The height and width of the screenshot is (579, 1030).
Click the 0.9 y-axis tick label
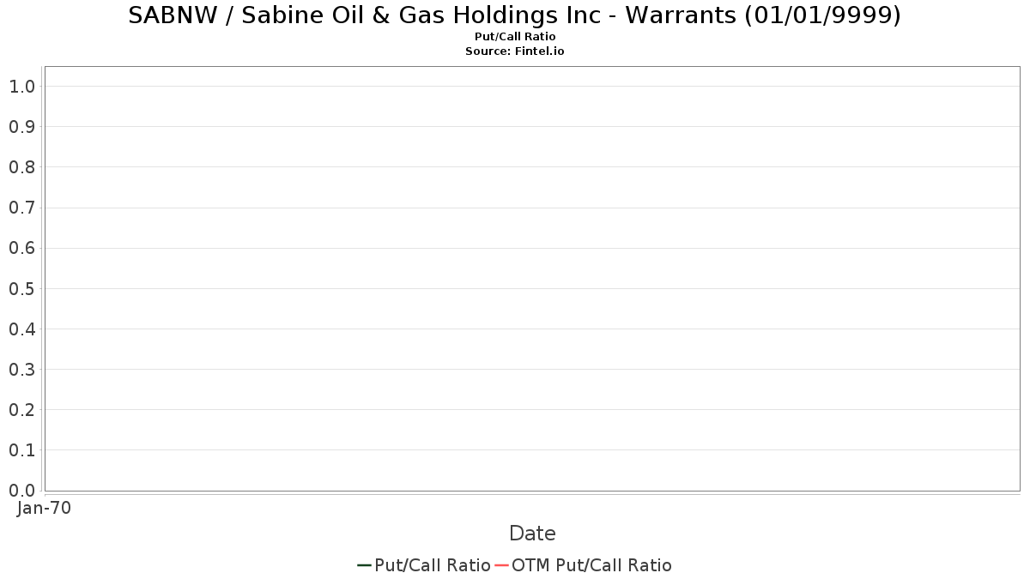pos(21,127)
